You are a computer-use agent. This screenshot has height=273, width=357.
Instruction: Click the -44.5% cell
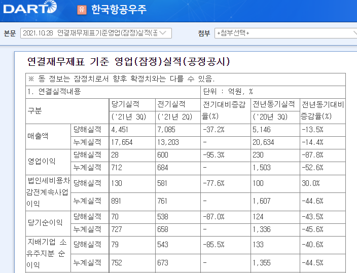point(323,263)
